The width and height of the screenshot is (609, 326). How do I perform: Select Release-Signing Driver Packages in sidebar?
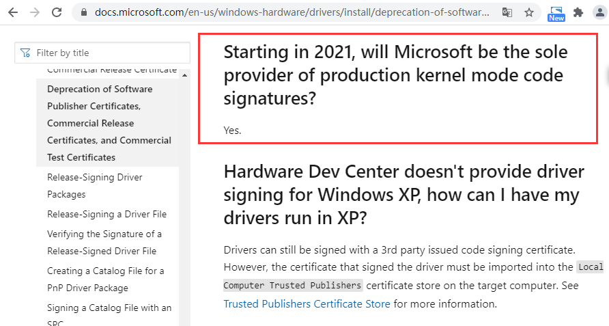tap(95, 186)
